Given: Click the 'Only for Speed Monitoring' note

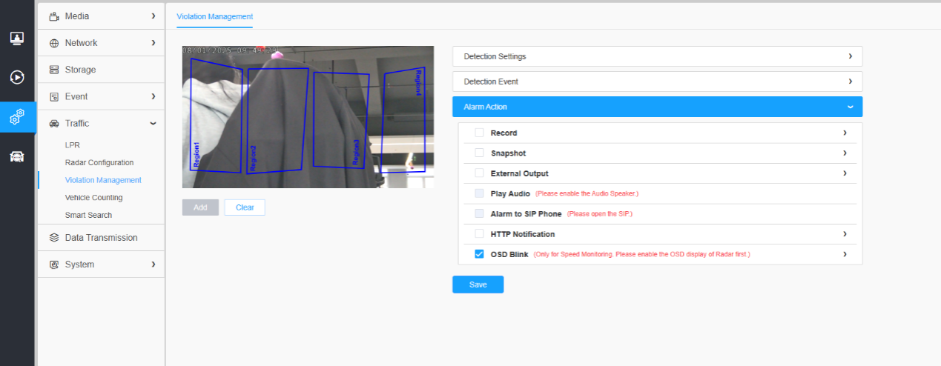Looking at the screenshot, I should point(641,254).
